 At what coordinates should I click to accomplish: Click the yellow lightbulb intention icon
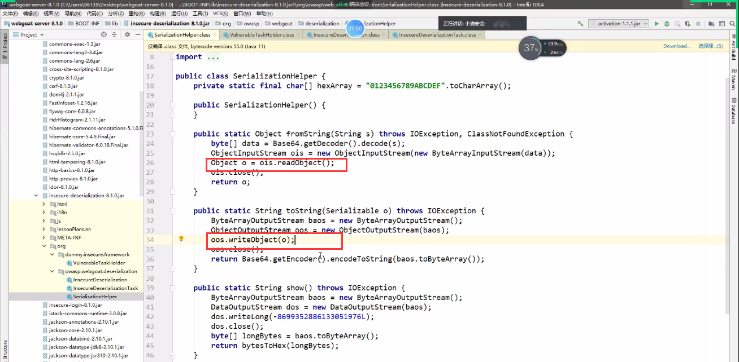[181, 239]
